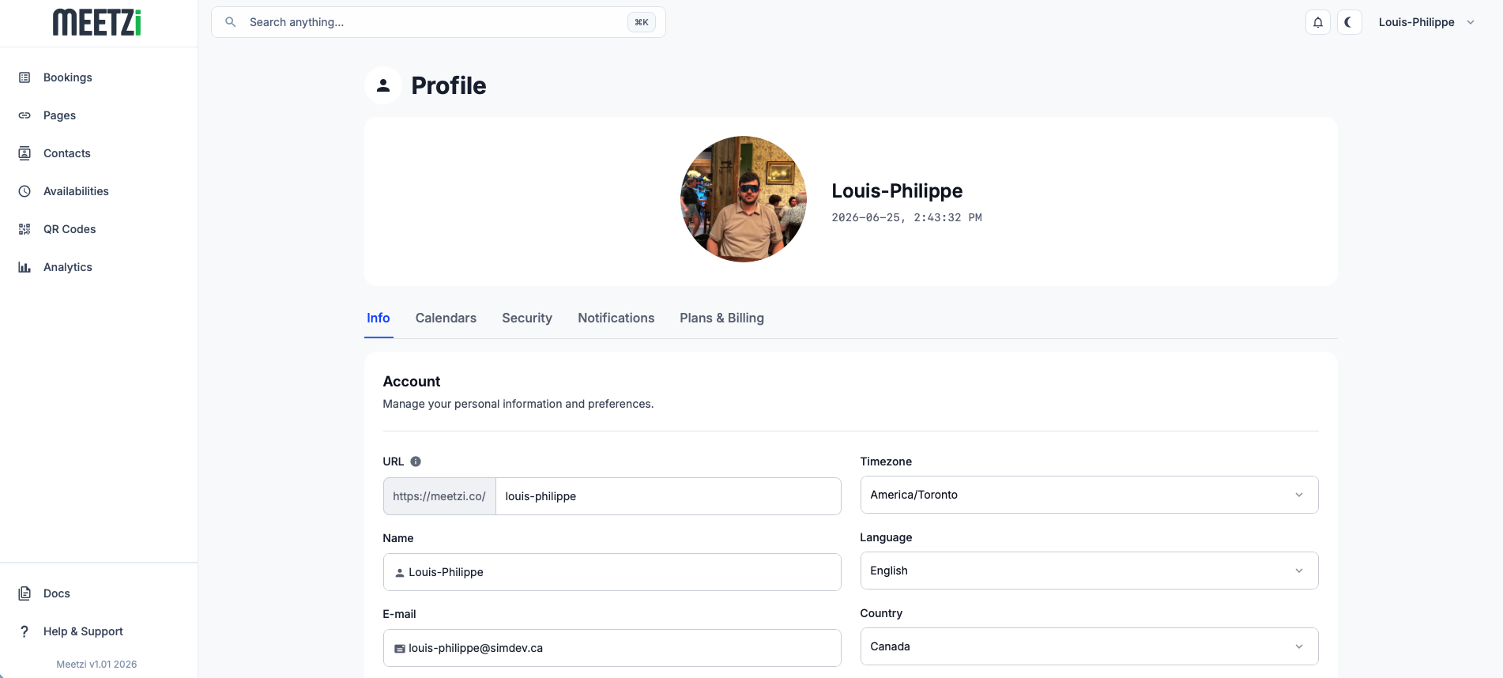Go to Pages in sidebar
Viewport: 1503px width, 678px height.
[x=99, y=115]
